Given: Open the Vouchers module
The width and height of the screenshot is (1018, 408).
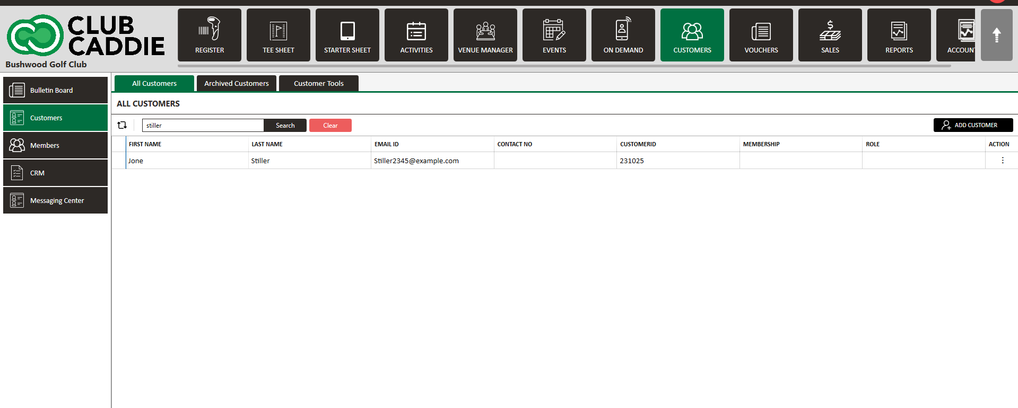Looking at the screenshot, I should point(761,35).
